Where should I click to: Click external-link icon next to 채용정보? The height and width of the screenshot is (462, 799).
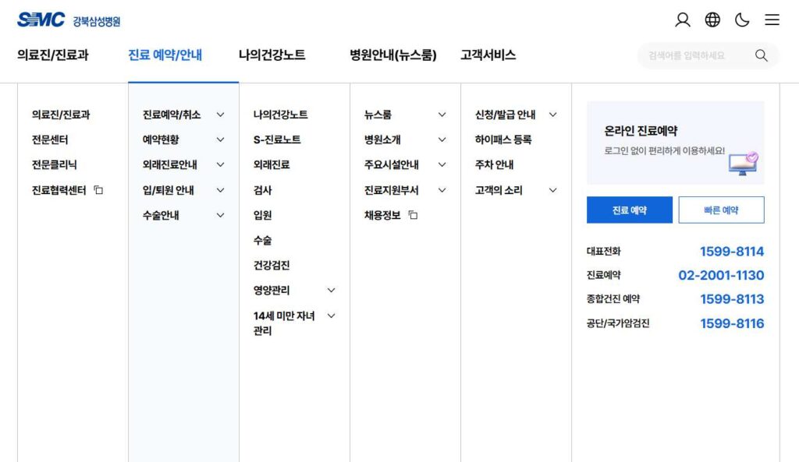tap(413, 215)
